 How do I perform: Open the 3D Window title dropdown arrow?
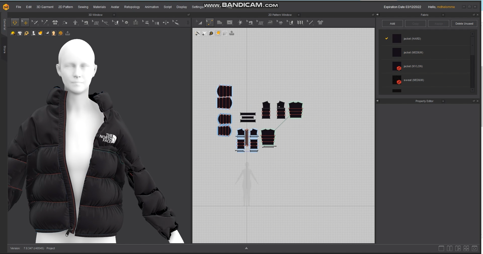pyautogui.click(x=114, y=15)
